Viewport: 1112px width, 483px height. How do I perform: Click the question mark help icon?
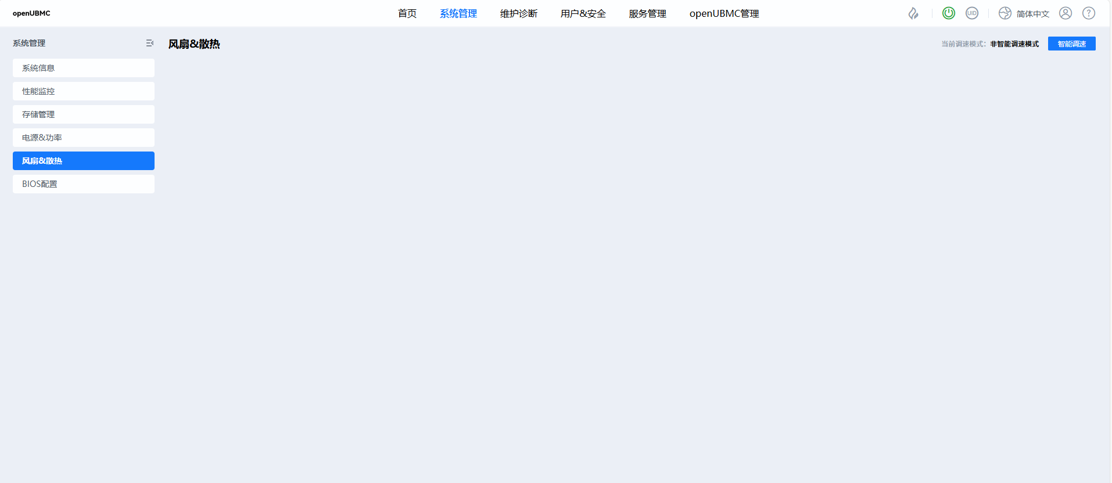pyautogui.click(x=1088, y=13)
